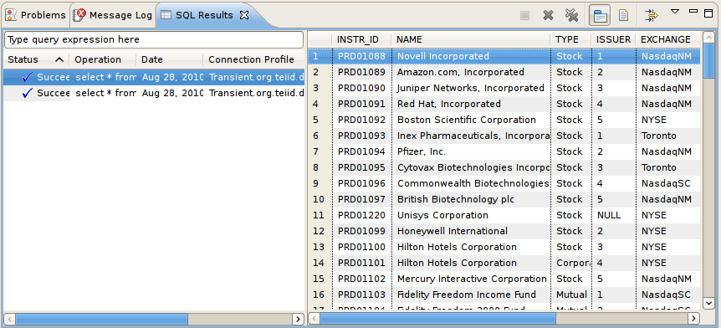Click the INSTR_ID column header
Image resolution: width=721 pixels, height=328 pixels.
point(361,39)
